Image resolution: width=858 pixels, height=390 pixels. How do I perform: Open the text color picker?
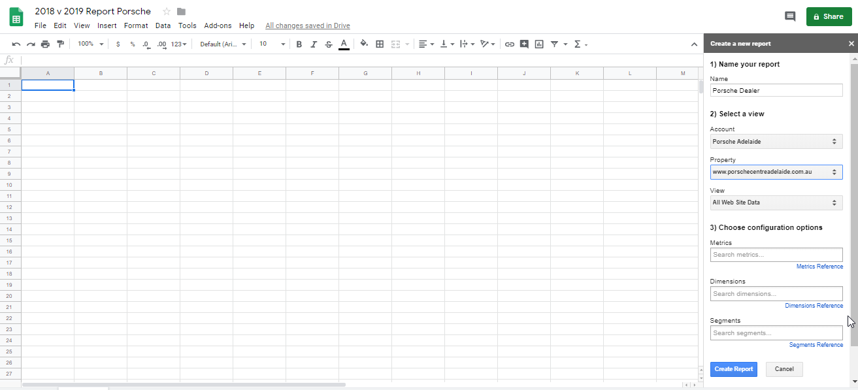click(344, 44)
